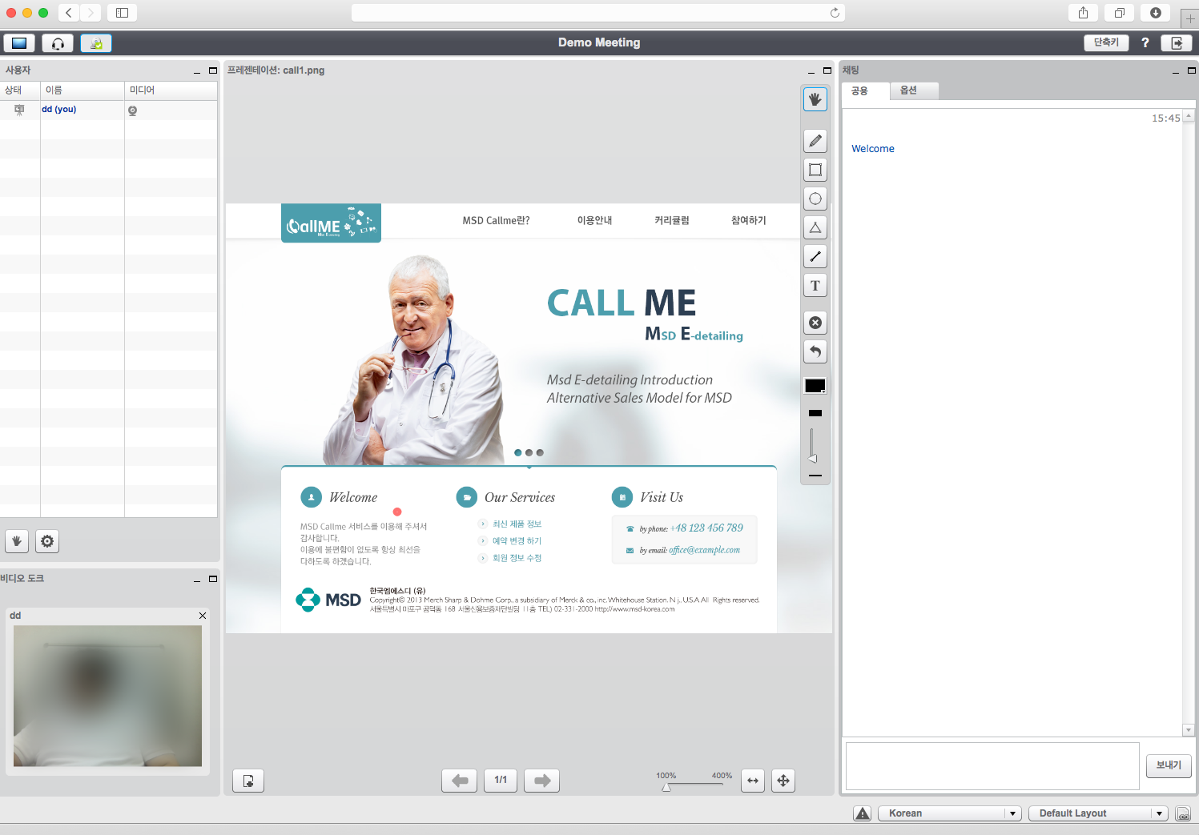Click the screen sharing icon
The image size is (1199, 835).
(x=19, y=43)
